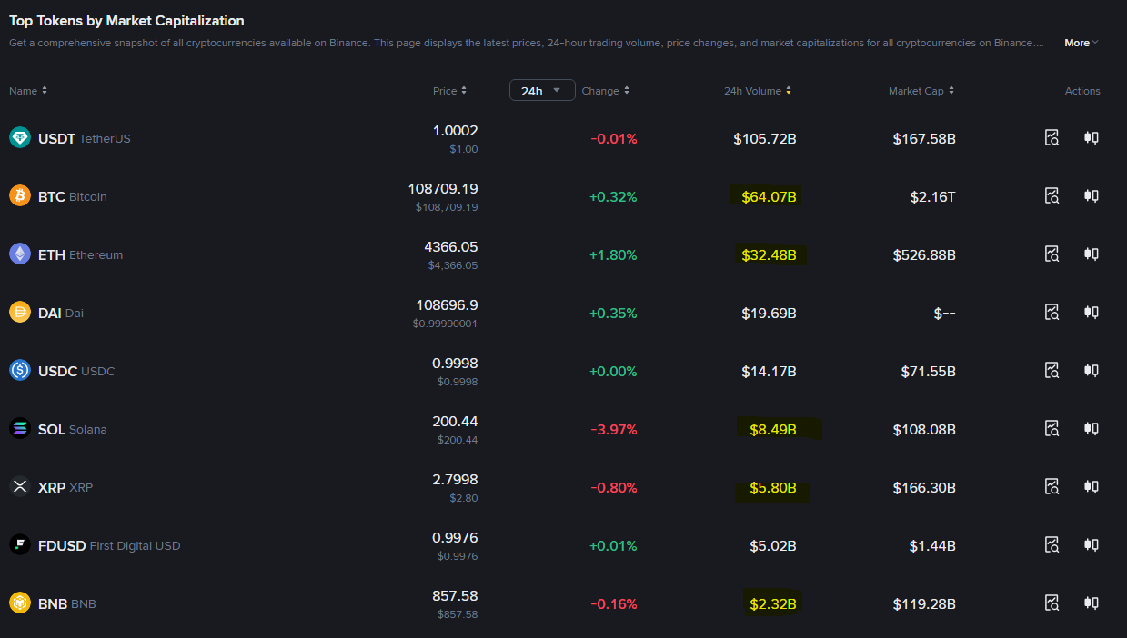
Task: Click the BNB coin logo
Action: (x=20, y=603)
